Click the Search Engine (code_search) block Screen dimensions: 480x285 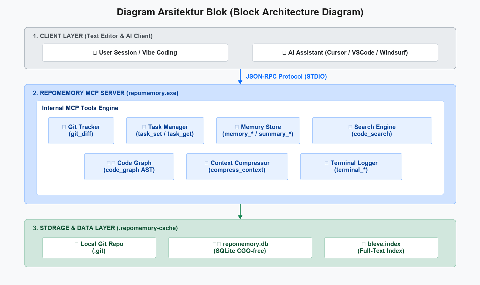tap(372, 130)
